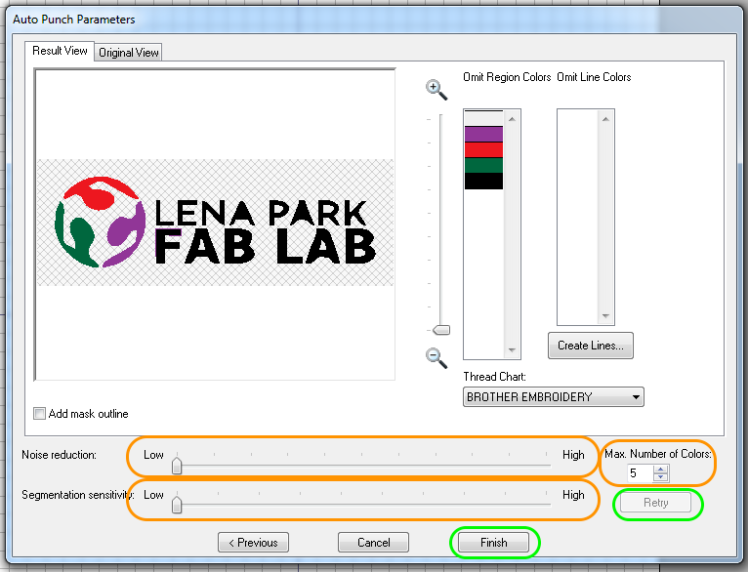
Task: Click Omit Region Colors scroll down arrow
Action: pyautogui.click(x=512, y=350)
